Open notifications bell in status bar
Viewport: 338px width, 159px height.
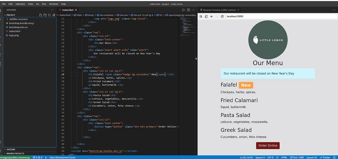click(x=334, y=157)
